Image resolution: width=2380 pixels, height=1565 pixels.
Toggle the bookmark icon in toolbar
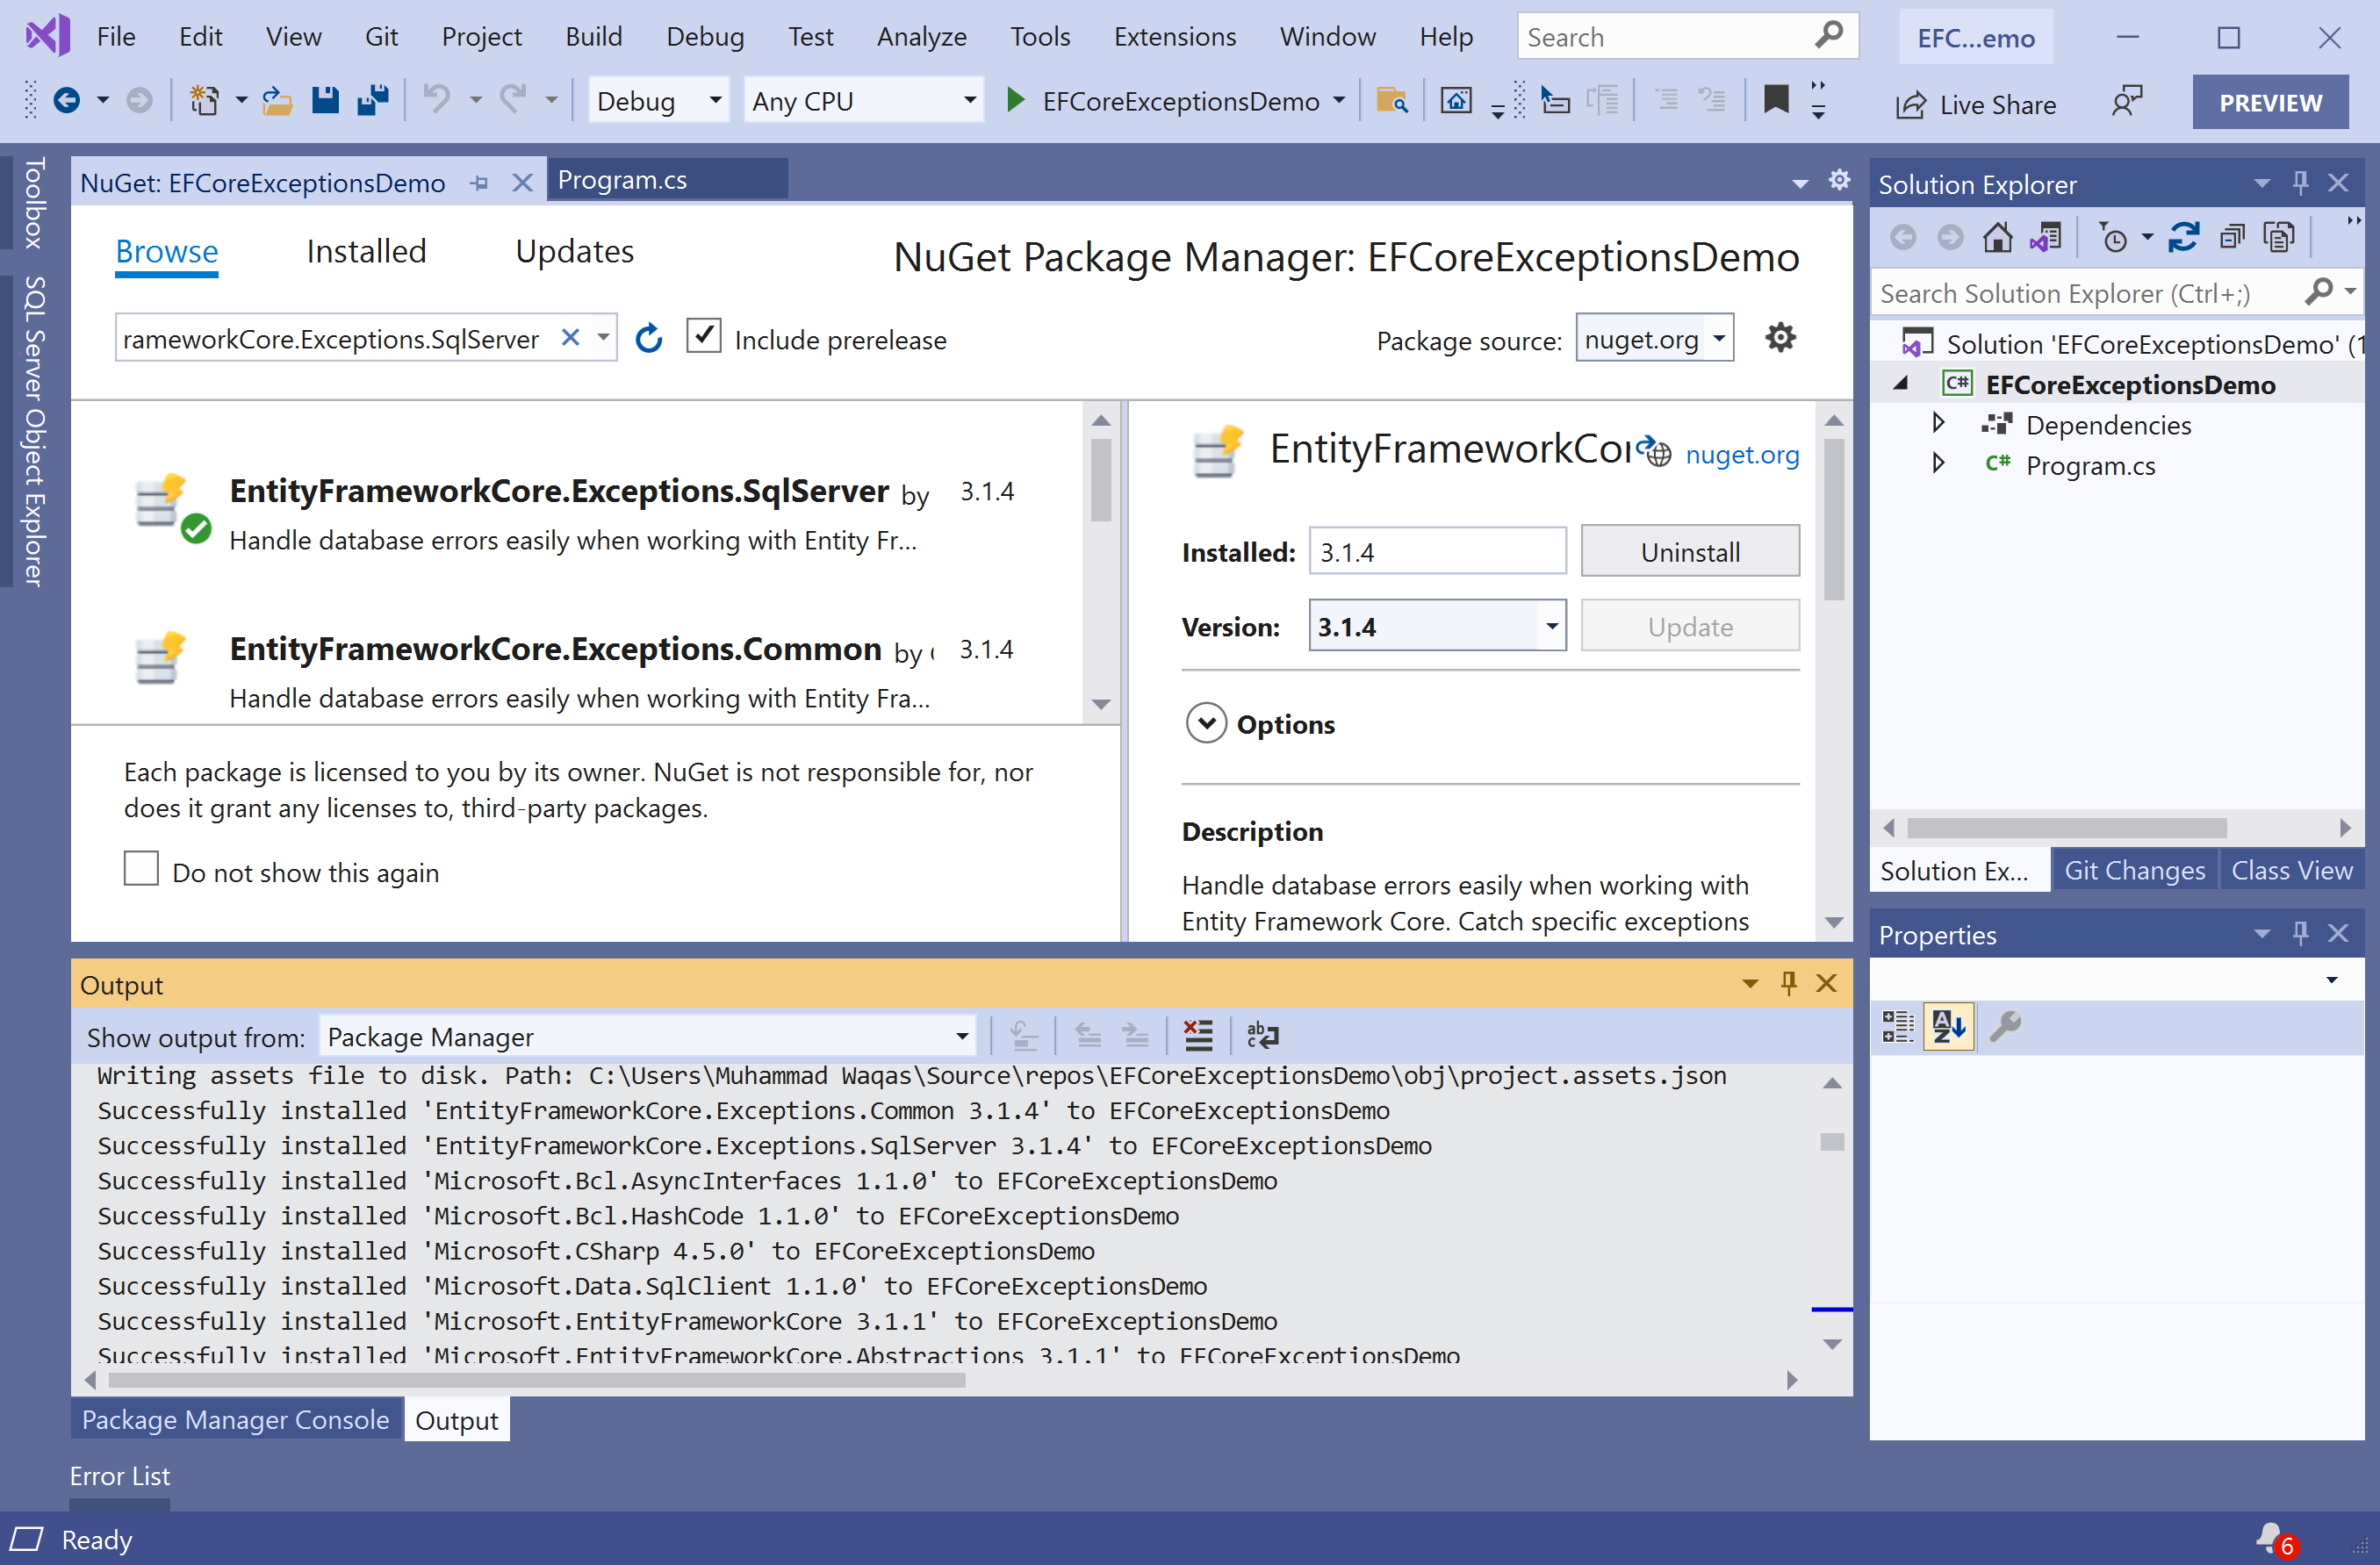tap(1775, 100)
